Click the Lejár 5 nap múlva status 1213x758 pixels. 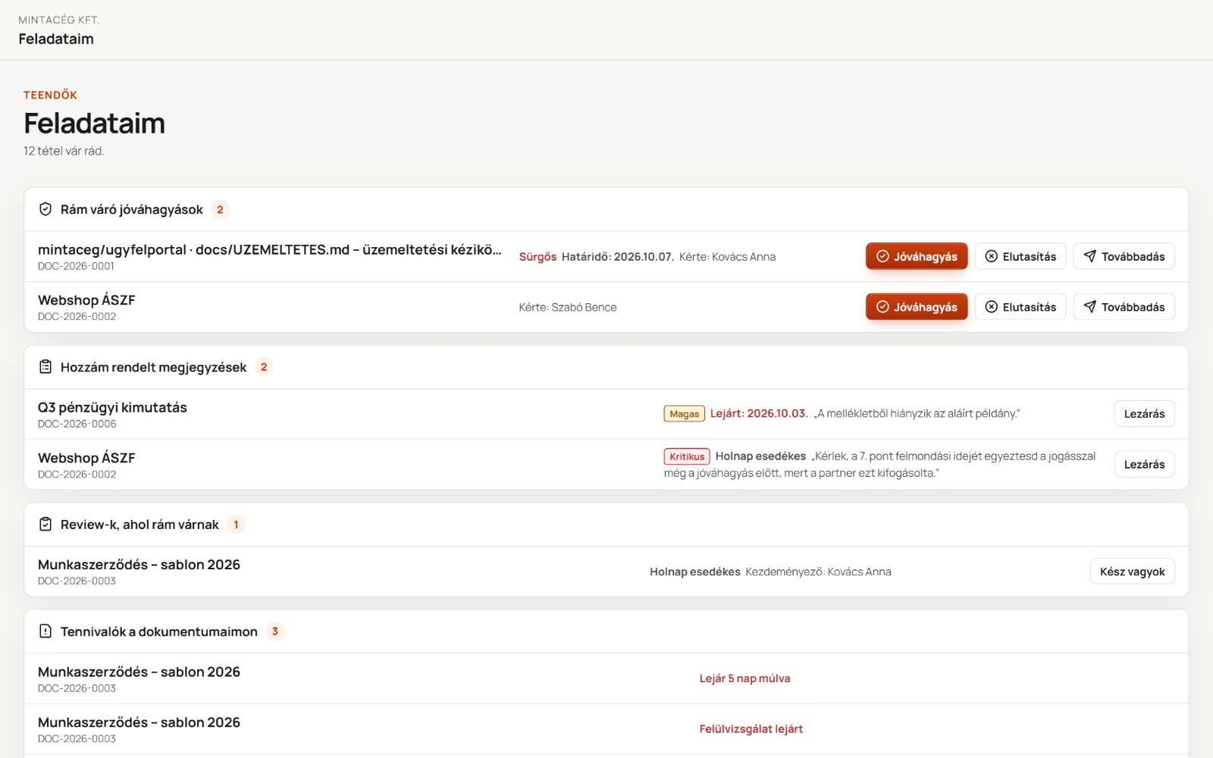(744, 678)
